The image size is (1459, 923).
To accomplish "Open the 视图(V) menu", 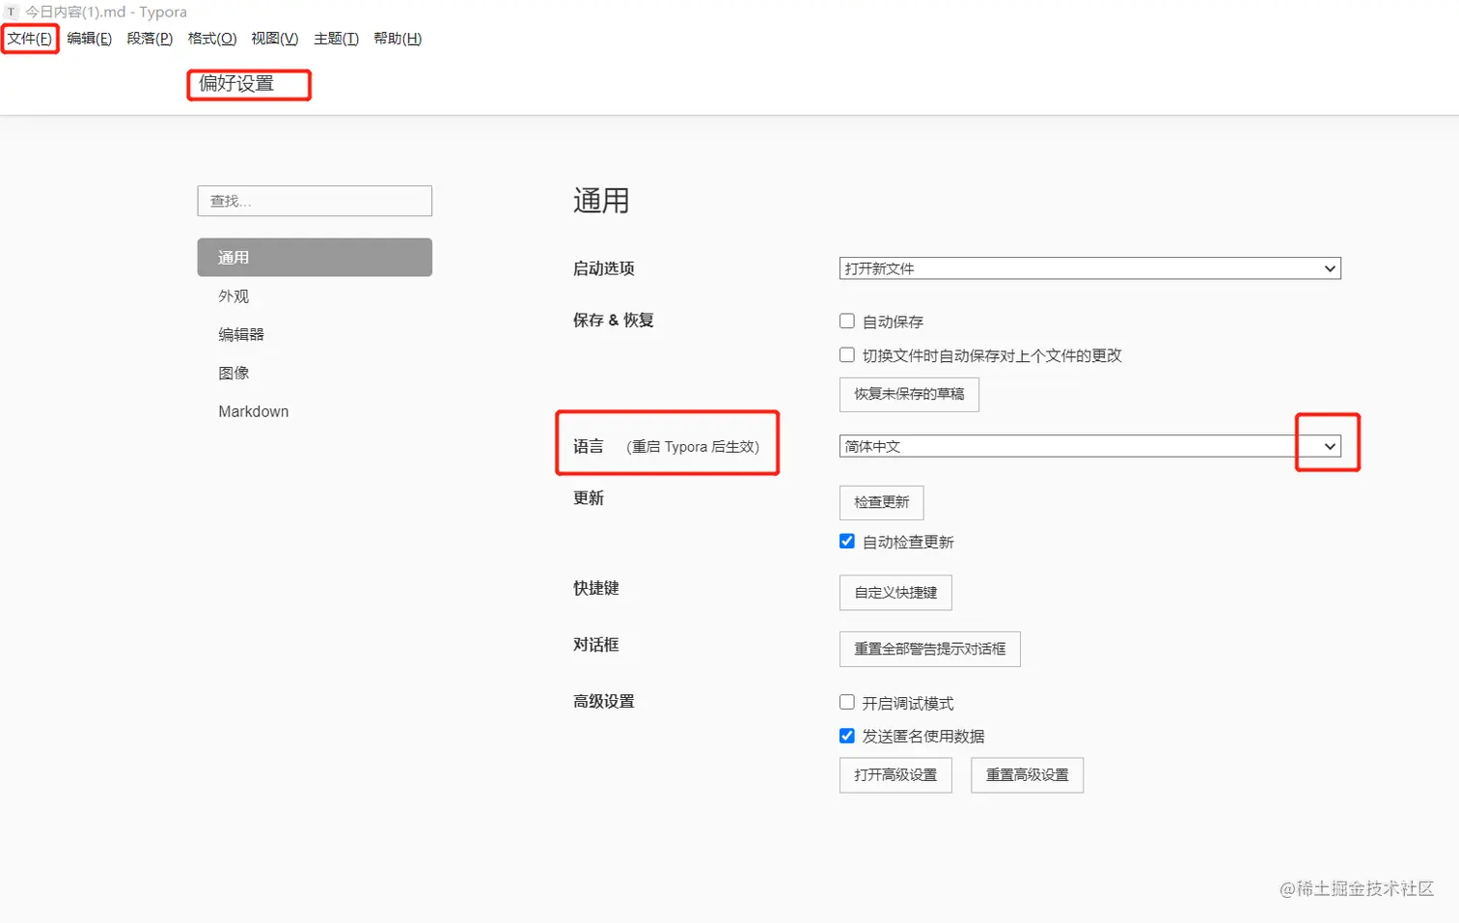I will tap(275, 39).
